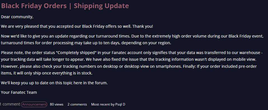Click the Shipping Update part of the title
268x110 pixels.
(101, 6)
